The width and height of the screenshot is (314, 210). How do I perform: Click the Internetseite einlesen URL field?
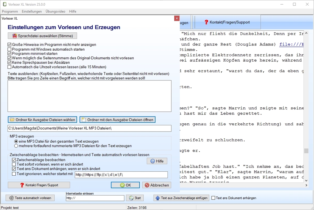[95, 198]
